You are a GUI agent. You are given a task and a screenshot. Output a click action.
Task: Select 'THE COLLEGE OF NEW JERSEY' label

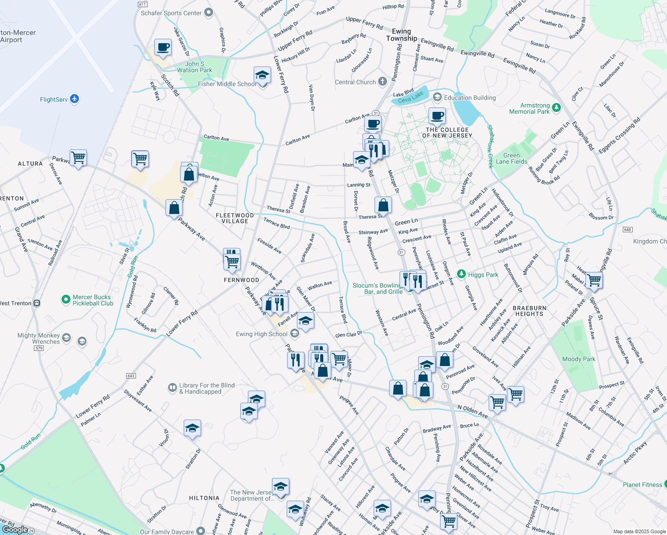tap(447, 132)
